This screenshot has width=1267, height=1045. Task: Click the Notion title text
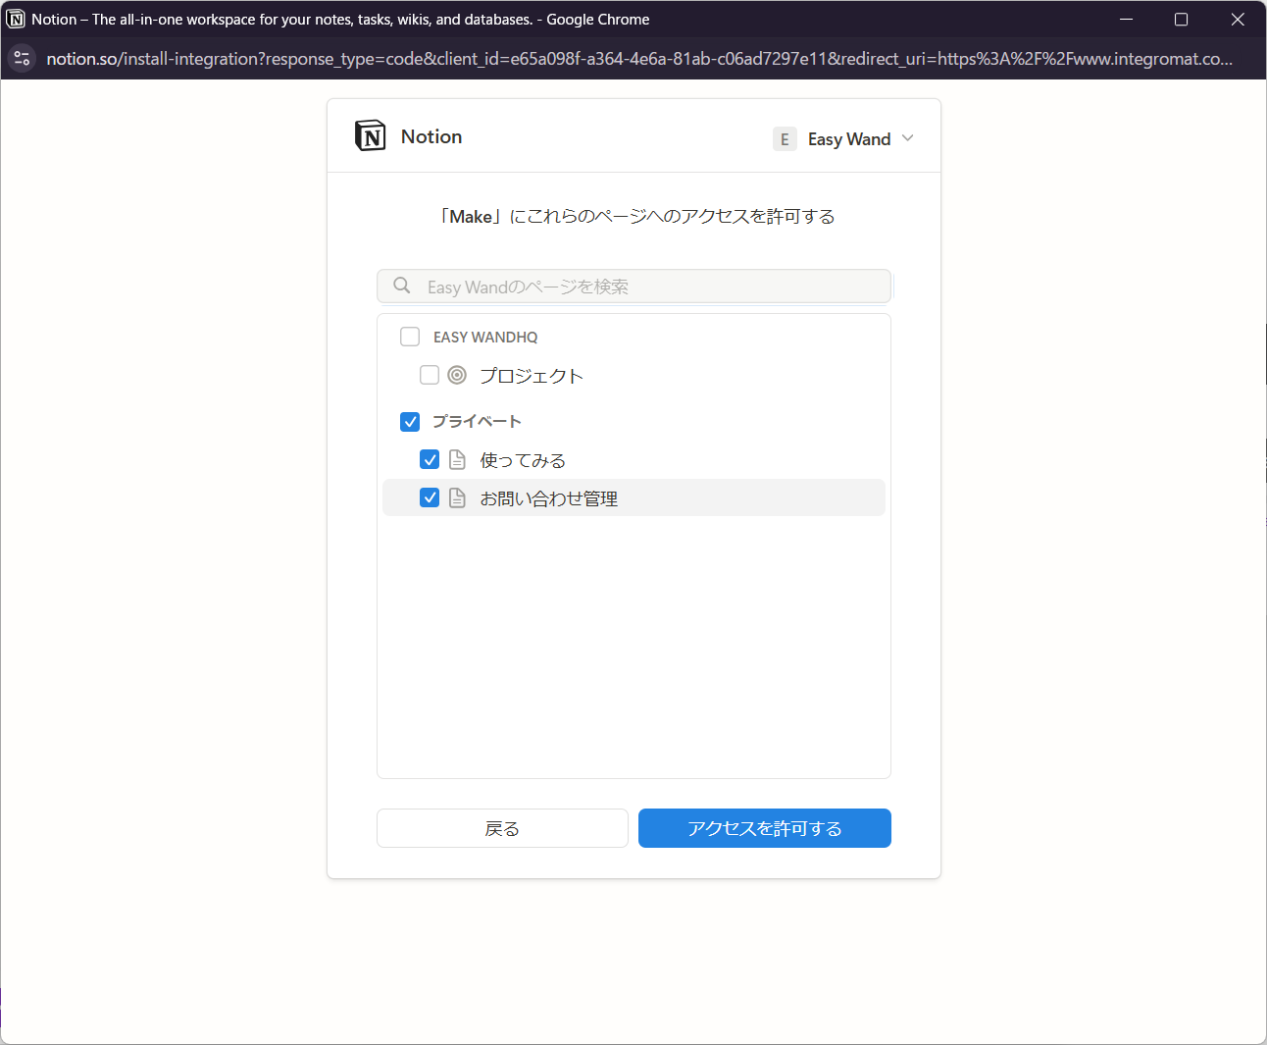pos(431,136)
